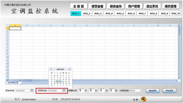Pick date 21 in the calendar

tap(63, 82)
